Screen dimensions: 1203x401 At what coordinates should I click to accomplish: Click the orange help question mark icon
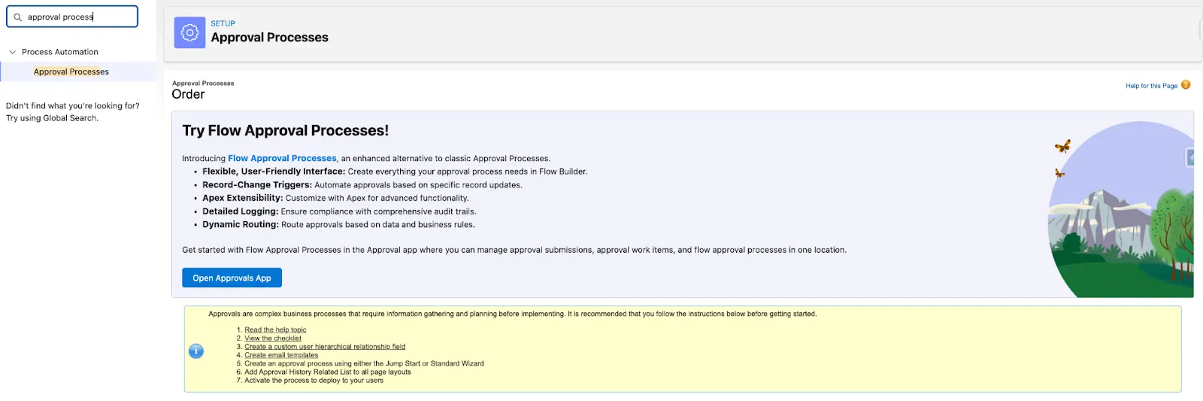tap(1186, 85)
